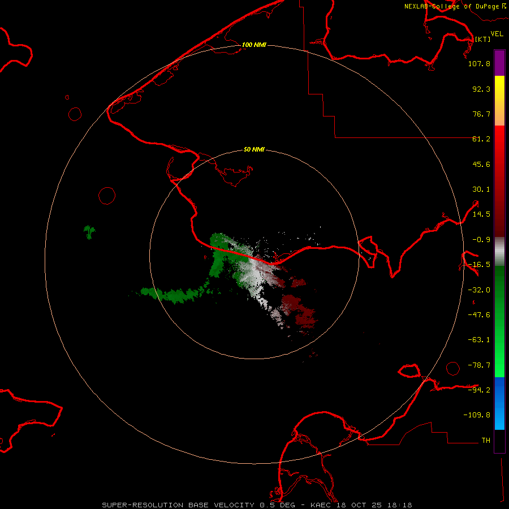Select the 45.6 scale value
The height and width of the screenshot is (509, 509).
point(481,164)
